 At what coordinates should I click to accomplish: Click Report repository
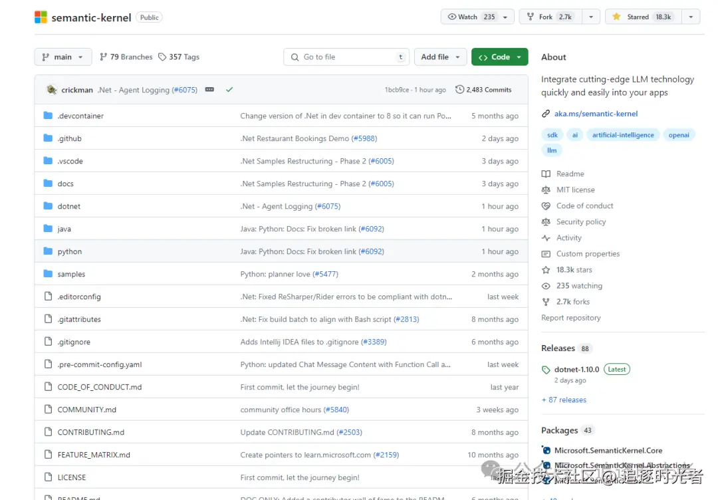(x=571, y=317)
